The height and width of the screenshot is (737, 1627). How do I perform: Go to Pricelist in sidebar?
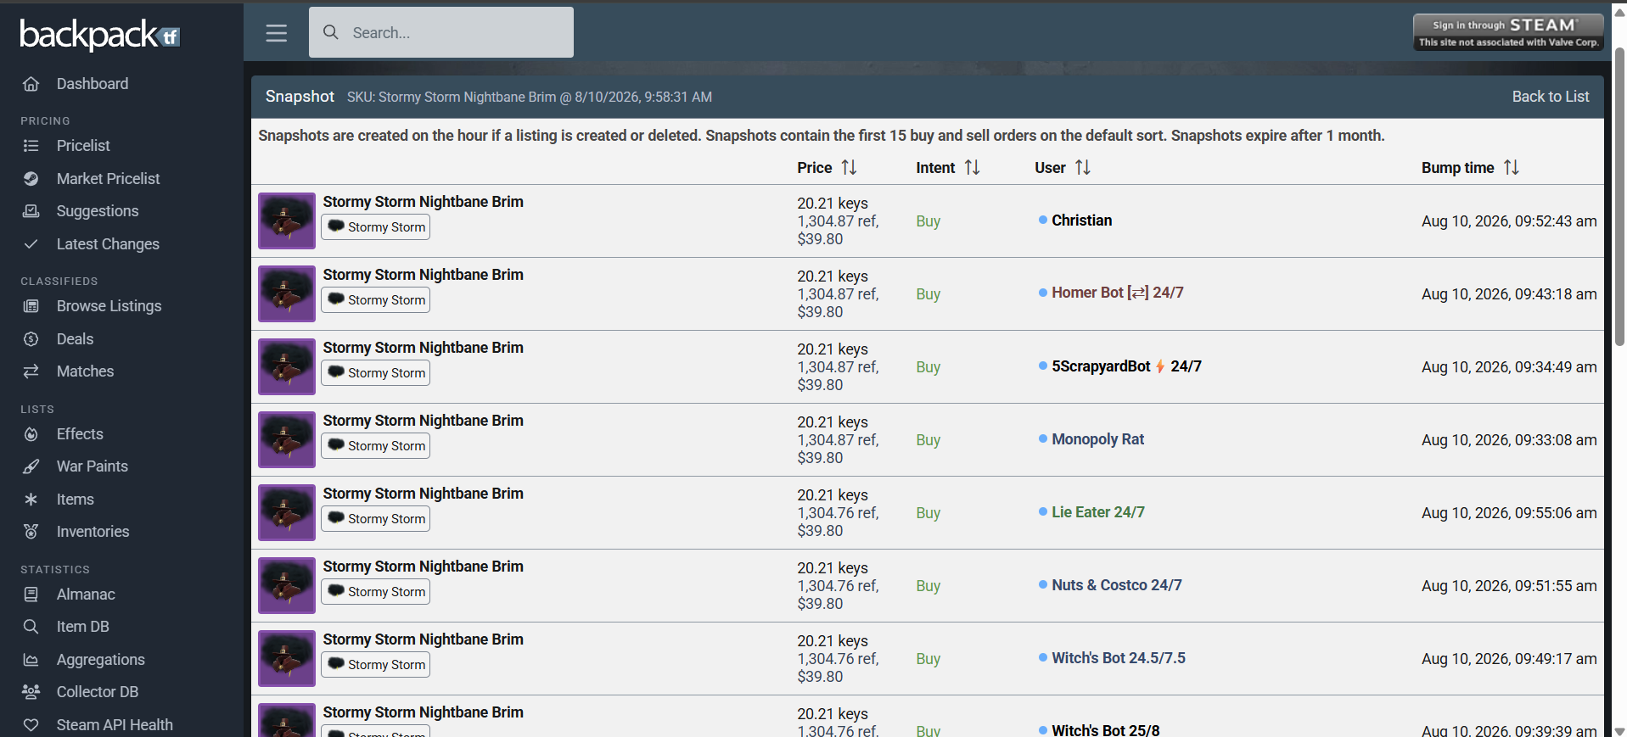click(83, 146)
